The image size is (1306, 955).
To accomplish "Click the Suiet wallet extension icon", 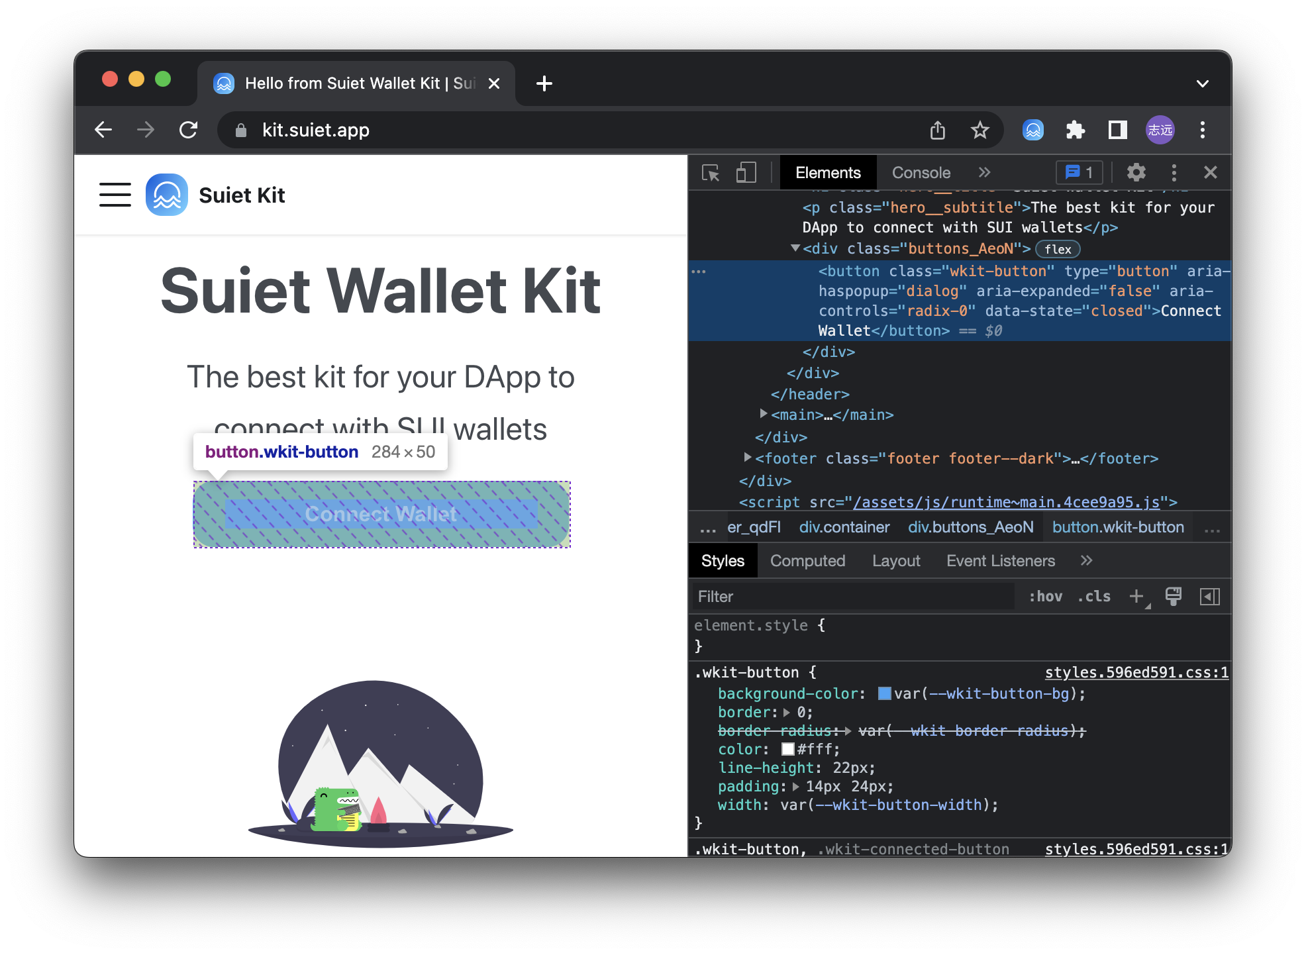I will pyautogui.click(x=1032, y=130).
